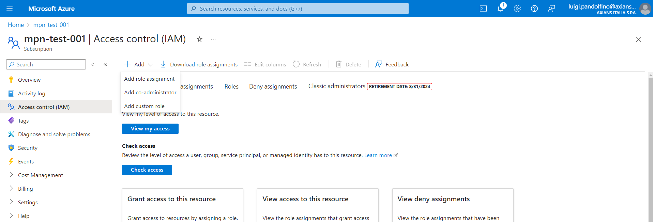Switch to the Roles tab

click(231, 86)
